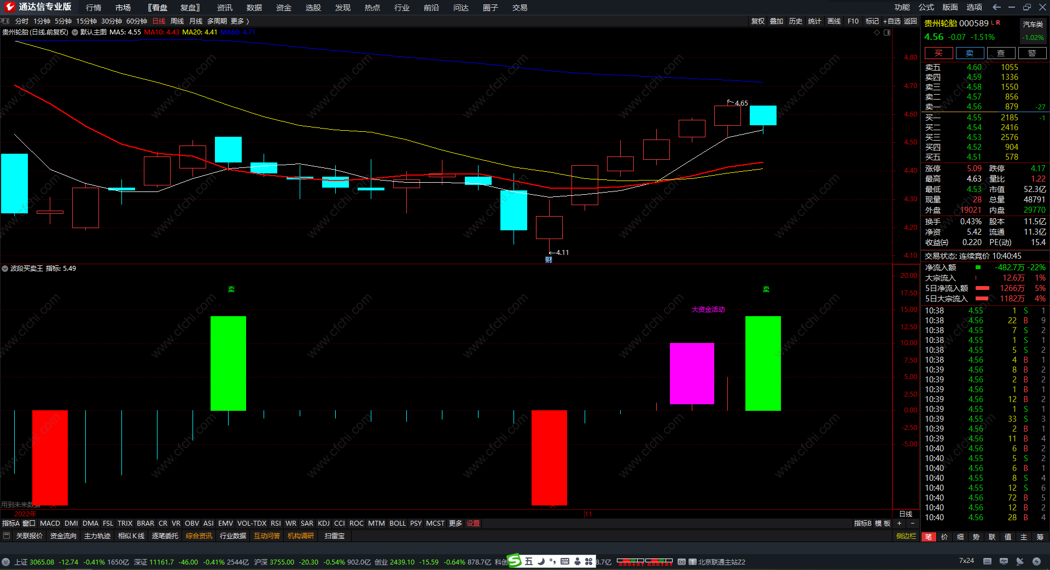Click the 通达信 logo icon

coord(9,7)
